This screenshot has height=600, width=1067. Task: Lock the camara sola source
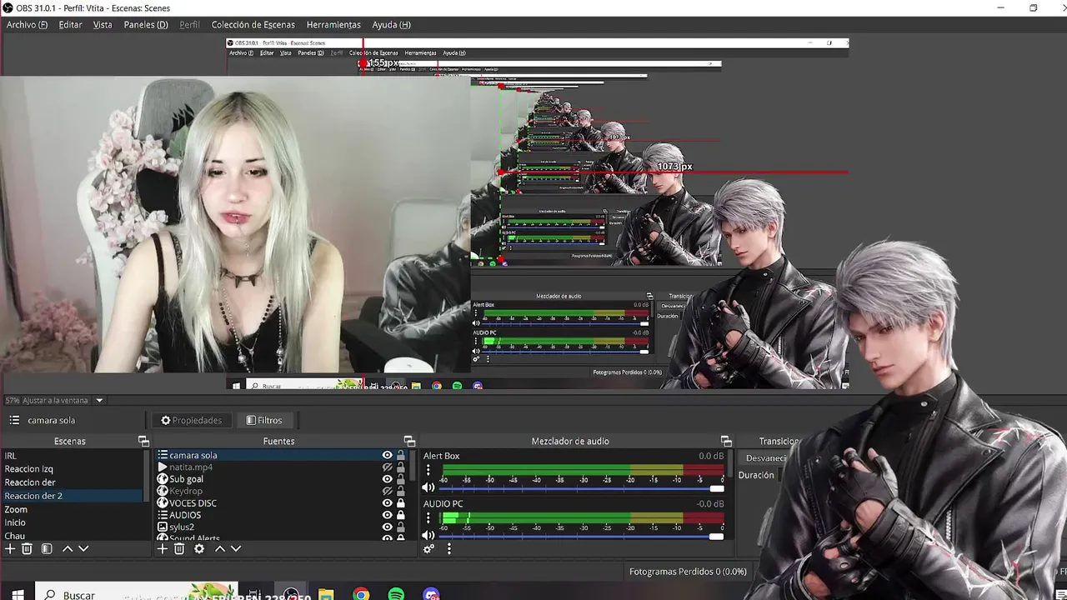coord(401,456)
